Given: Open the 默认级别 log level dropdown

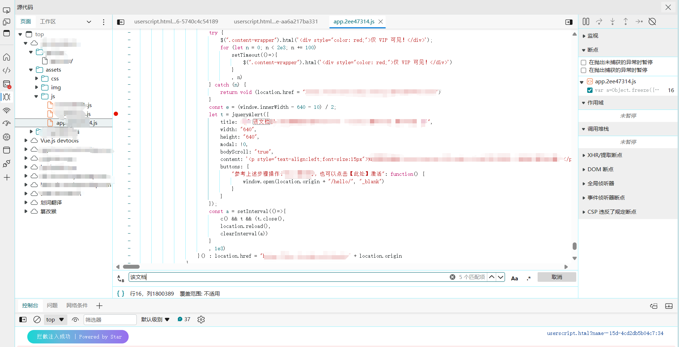Looking at the screenshot, I should pos(155,319).
